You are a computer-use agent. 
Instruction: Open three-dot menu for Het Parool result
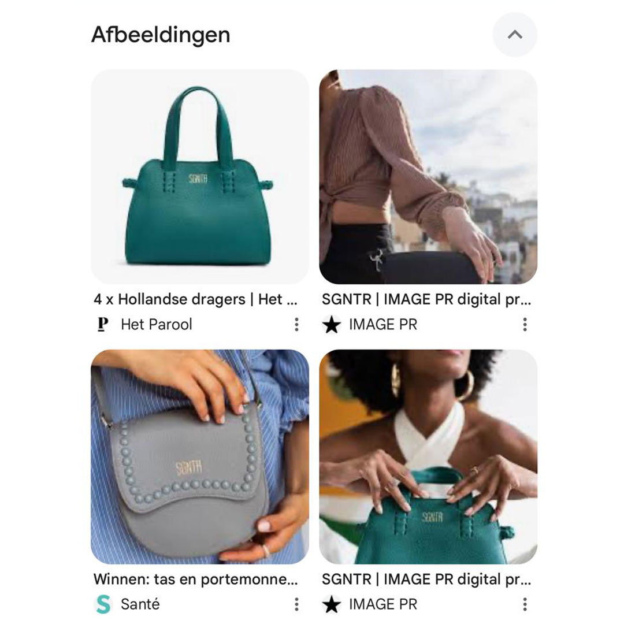296,325
